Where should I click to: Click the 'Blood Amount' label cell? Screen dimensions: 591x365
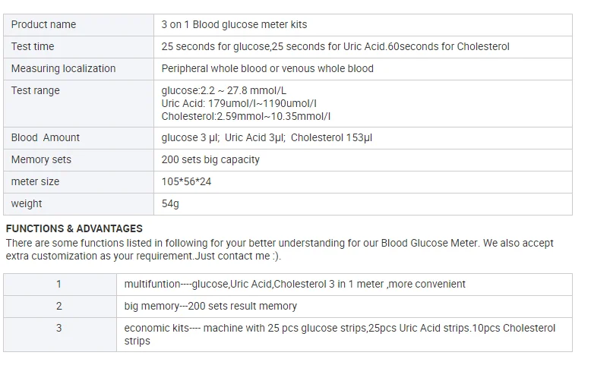point(45,137)
